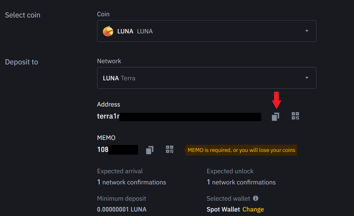Screen dimensions: 354x216
Task: Click the Select coin section label
Action: click(23, 15)
